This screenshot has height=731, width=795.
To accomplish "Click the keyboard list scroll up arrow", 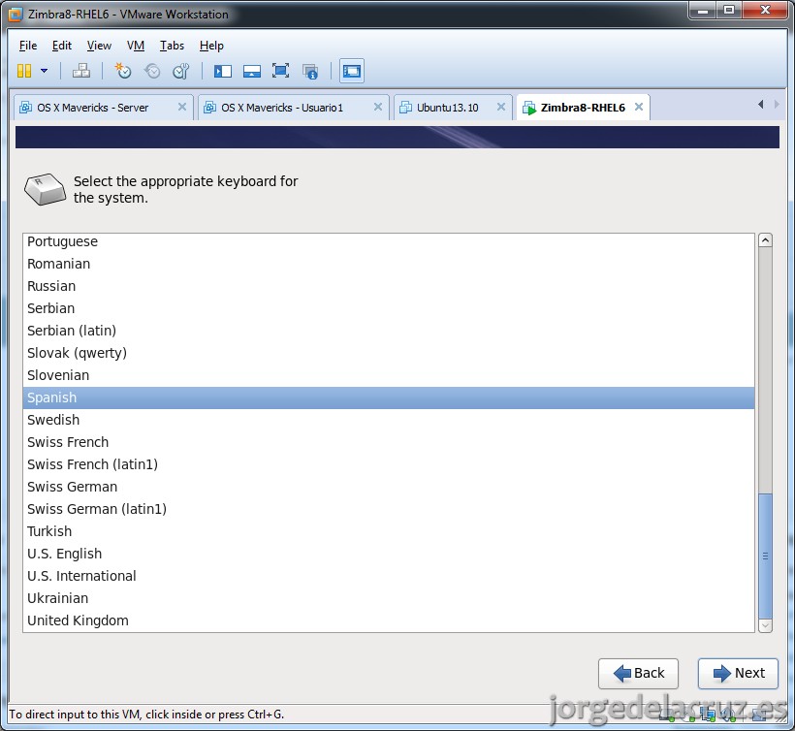I will click(765, 239).
